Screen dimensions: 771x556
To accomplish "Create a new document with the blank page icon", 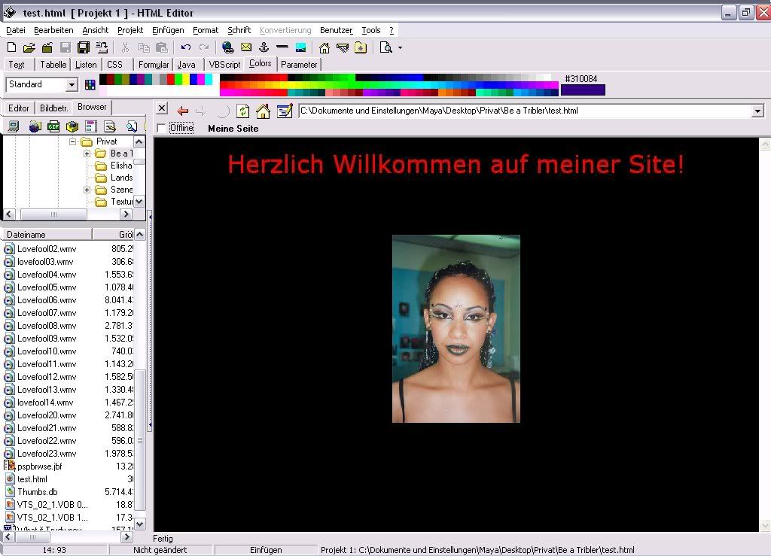I will coord(12,47).
